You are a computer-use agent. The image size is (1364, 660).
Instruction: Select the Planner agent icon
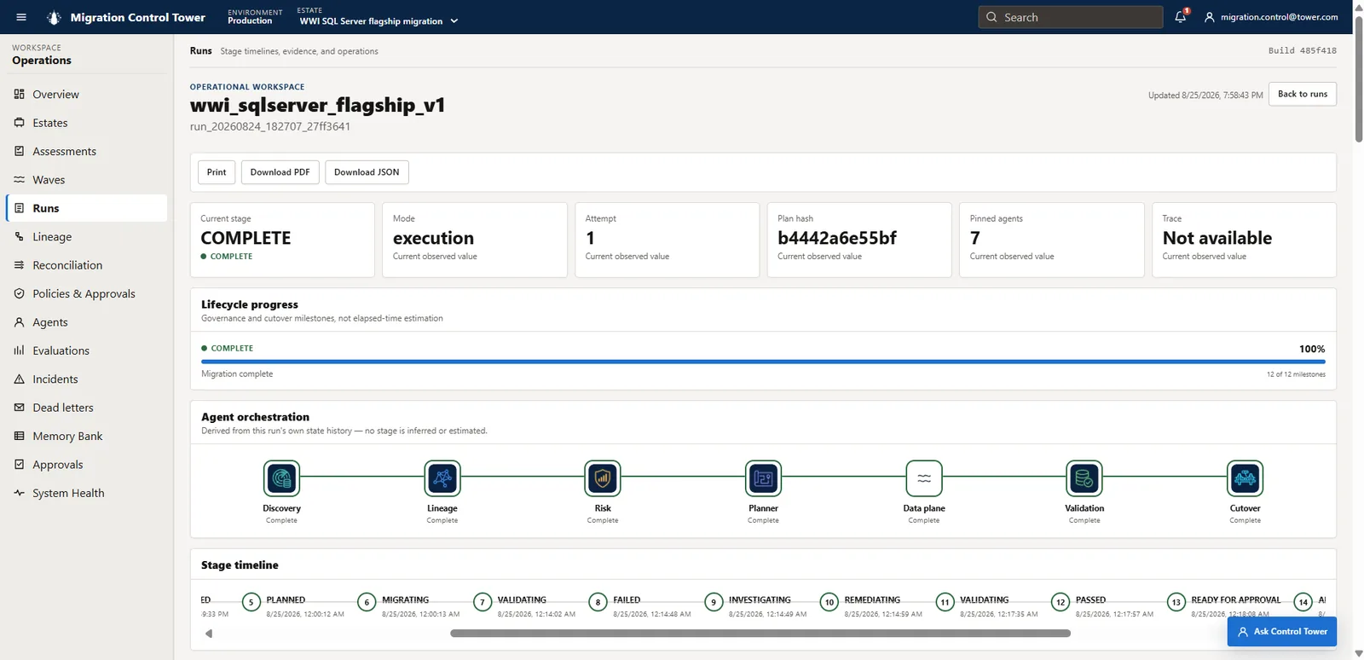pyautogui.click(x=763, y=478)
